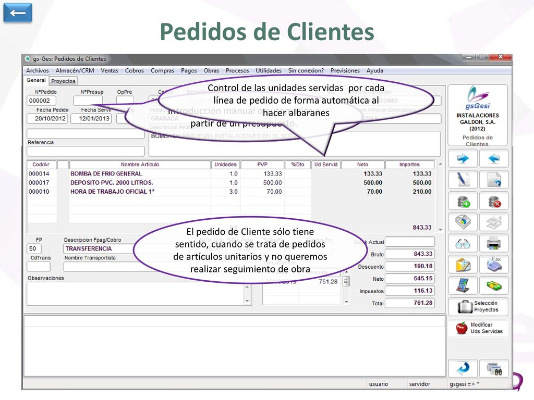Click the FP field showing 50
This screenshot has height=400, width=534.
pos(34,248)
